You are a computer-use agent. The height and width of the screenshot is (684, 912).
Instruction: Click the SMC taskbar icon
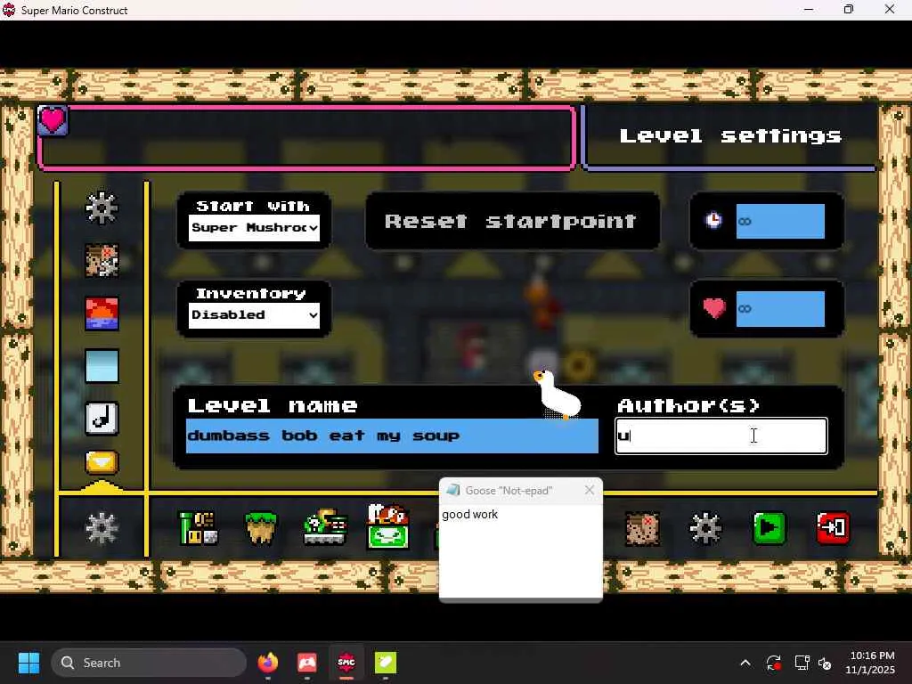click(x=346, y=663)
